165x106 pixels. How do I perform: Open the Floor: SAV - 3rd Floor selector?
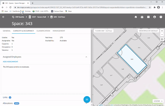coord(104,31)
